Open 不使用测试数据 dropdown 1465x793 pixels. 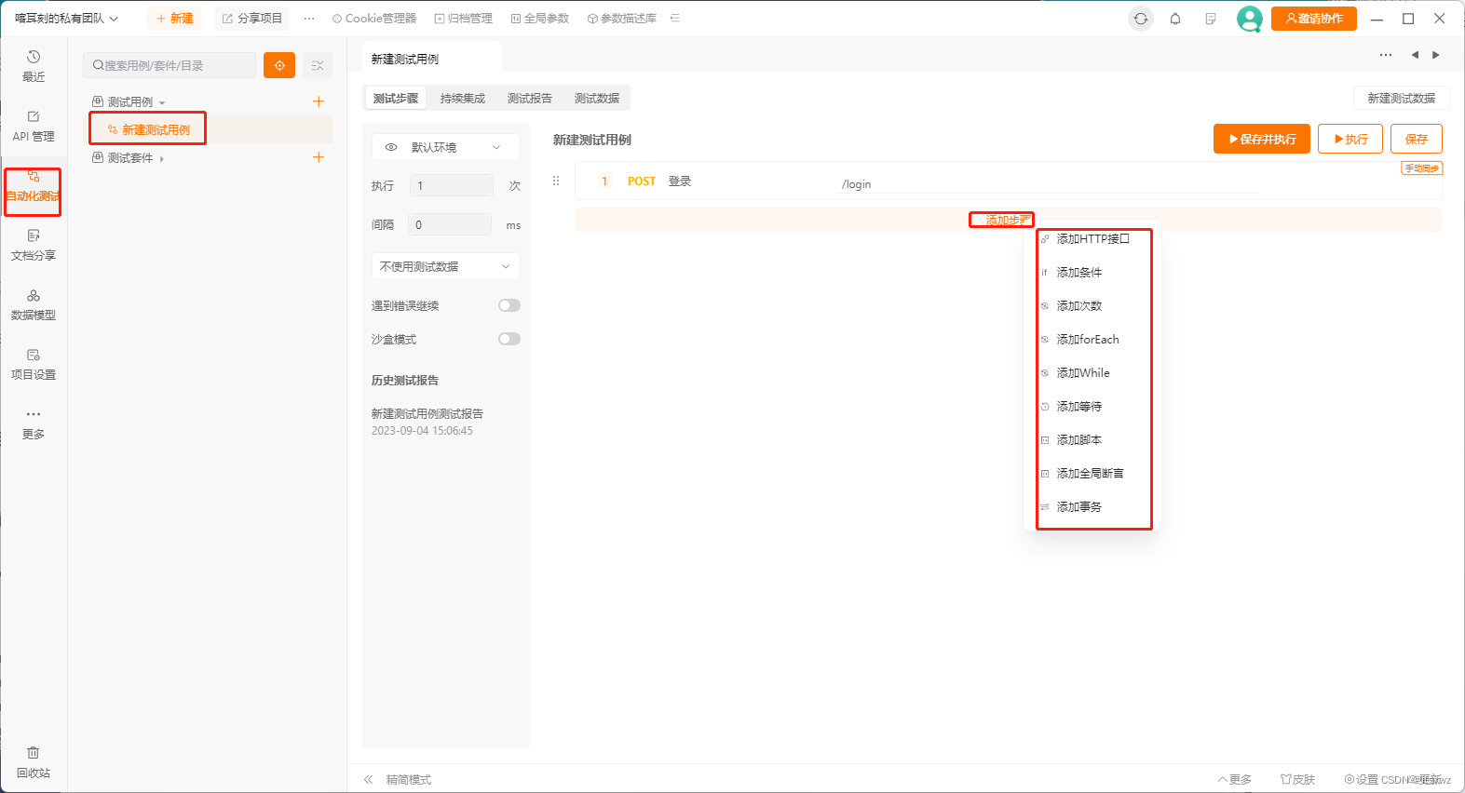point(445,266)
